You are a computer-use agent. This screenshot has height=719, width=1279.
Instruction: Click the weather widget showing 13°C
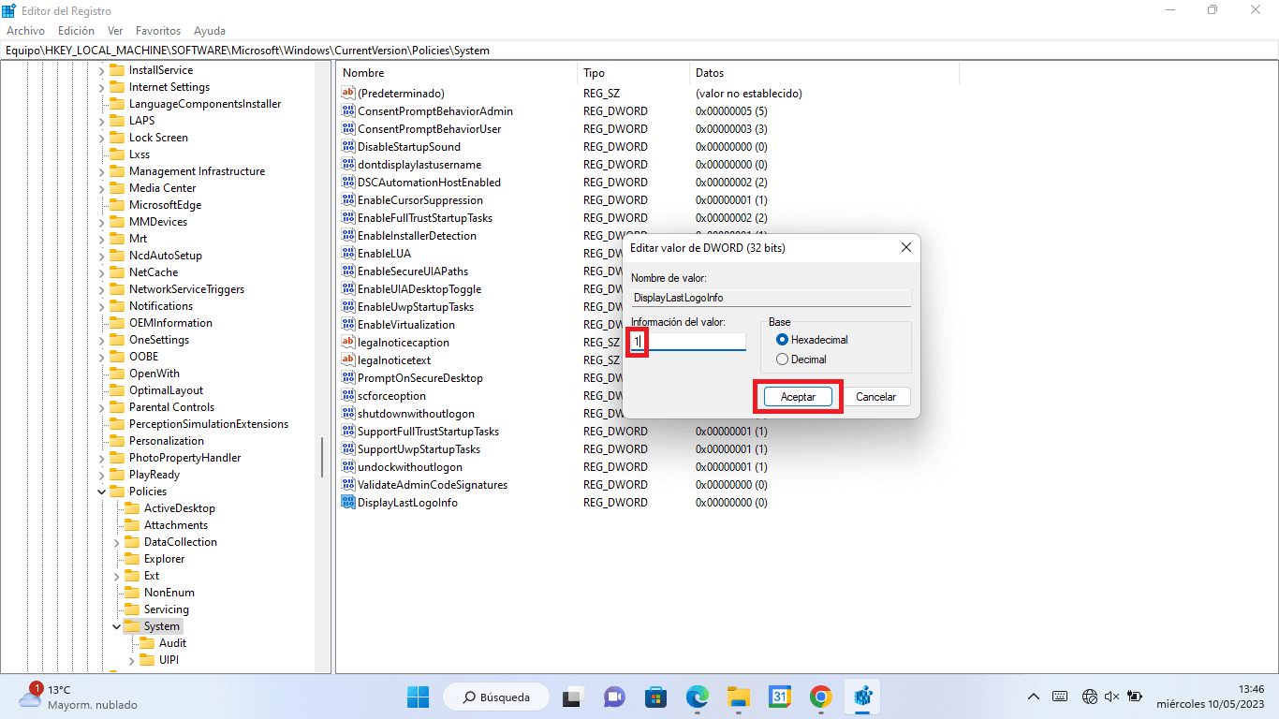point(80,697)
